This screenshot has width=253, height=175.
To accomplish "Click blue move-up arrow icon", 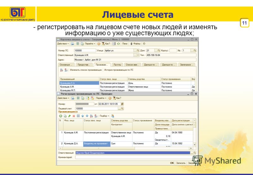I will 83,116.
